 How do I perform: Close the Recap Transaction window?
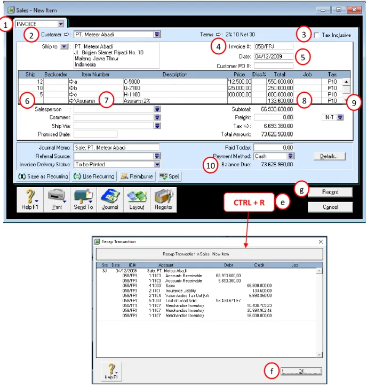[x=321, y=241]
